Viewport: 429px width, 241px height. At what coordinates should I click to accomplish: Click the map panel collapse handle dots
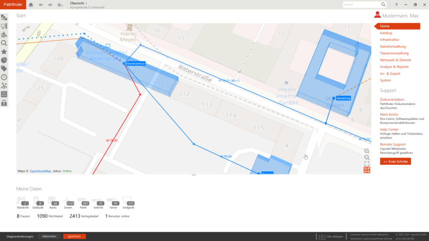(x=194, y=175)
